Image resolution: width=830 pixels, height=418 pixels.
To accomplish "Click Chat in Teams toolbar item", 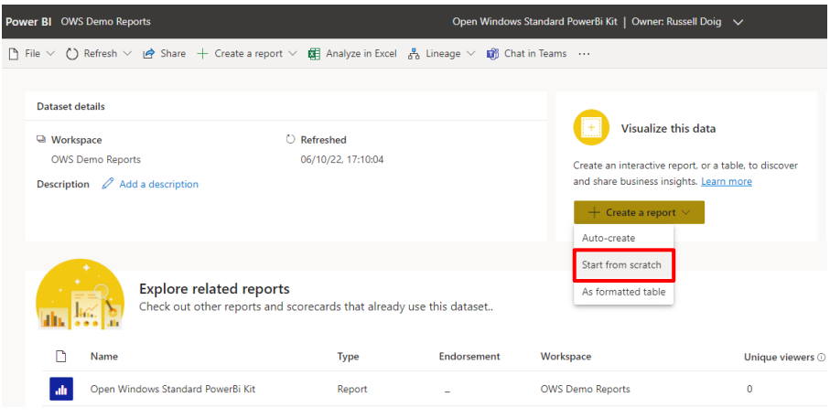I will pyautogui.click(x=527, y=53).
